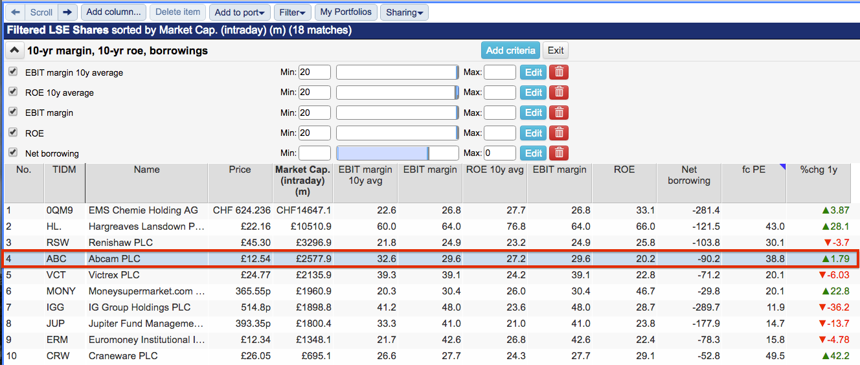The height and width of the screenshot is (365, 860).
Task: Focus Max field for Net borrowing
Action: pos(499,153)
